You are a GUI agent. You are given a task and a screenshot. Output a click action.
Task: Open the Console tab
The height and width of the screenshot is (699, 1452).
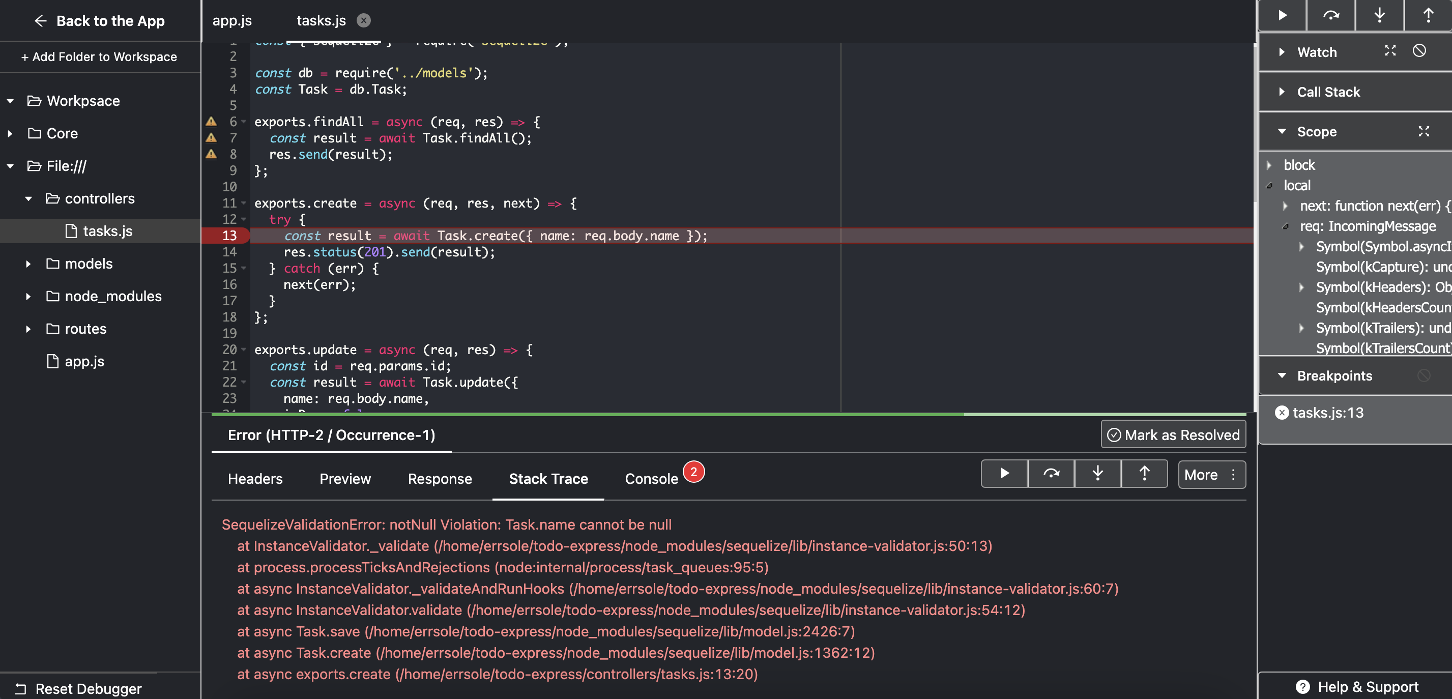[x=651, y=479]
